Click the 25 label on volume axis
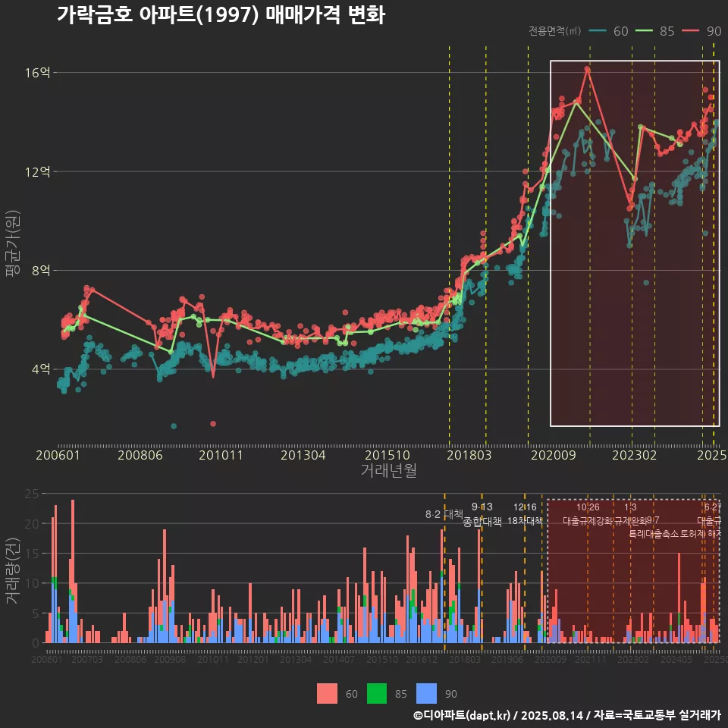 32,494
